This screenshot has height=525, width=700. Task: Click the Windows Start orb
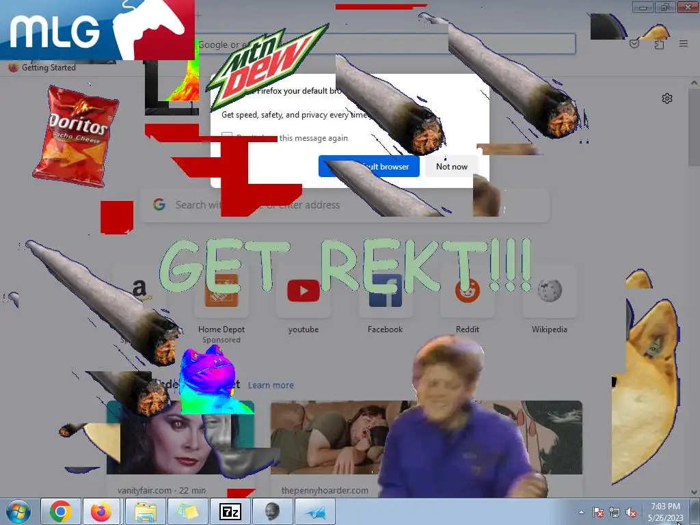(x=18, y=511)
